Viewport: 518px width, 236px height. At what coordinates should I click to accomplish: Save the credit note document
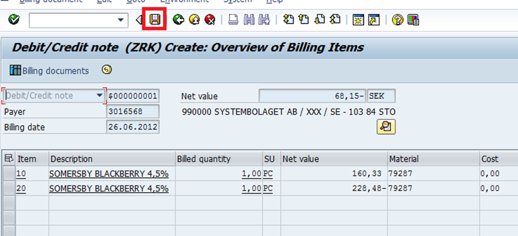[x=155, y=20]
